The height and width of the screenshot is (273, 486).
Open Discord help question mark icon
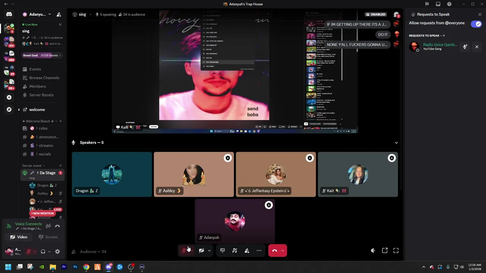tap(449, 4)
